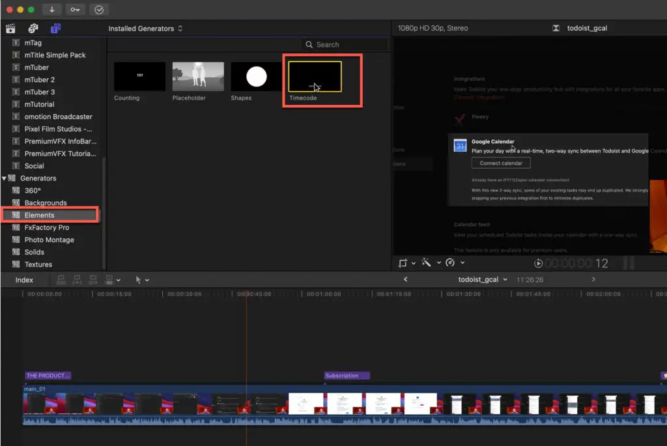The image size is (667, 446).
Task: Select the 360° generators category
Action: click(33, 191)
